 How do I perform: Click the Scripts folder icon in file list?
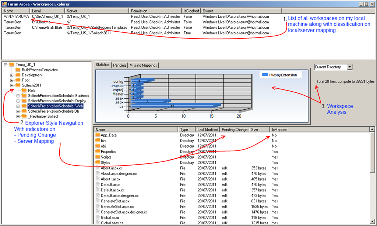pyautogui.click(x=98, y=157)
